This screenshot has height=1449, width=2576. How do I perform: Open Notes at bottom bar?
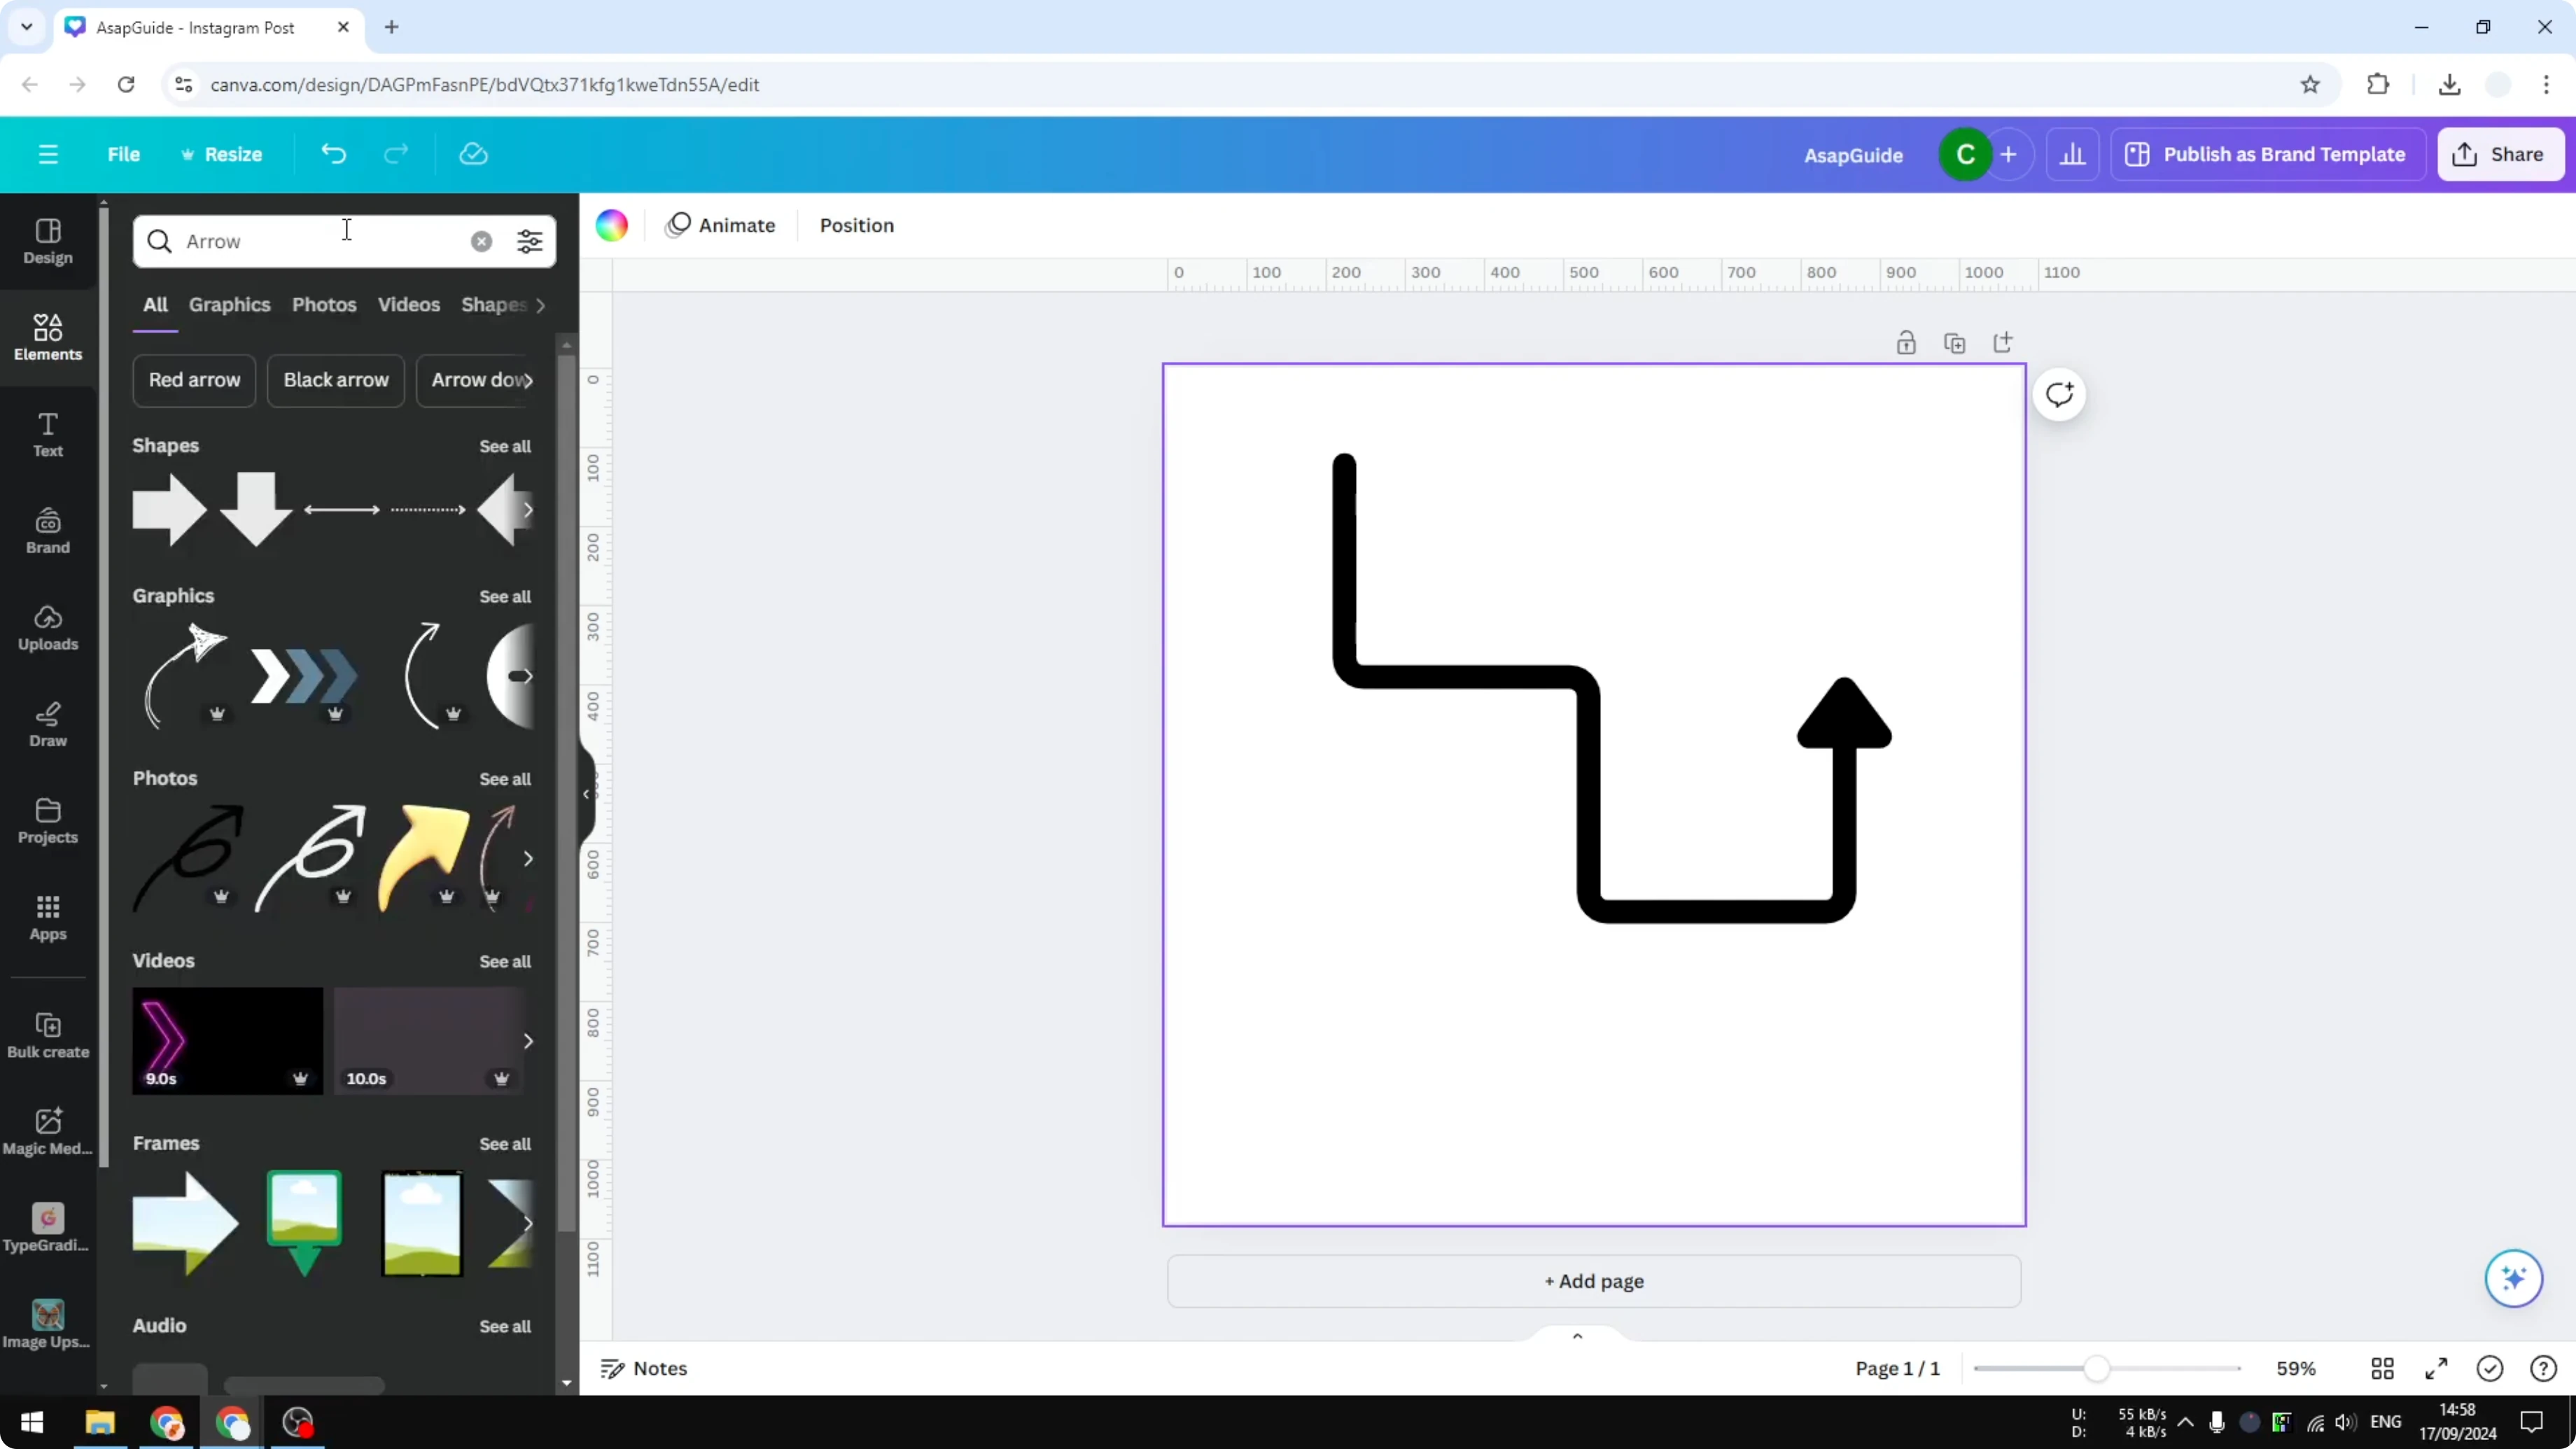pos(644,1368)
